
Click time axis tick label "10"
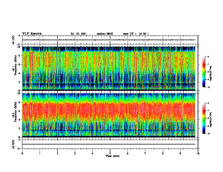198,153
